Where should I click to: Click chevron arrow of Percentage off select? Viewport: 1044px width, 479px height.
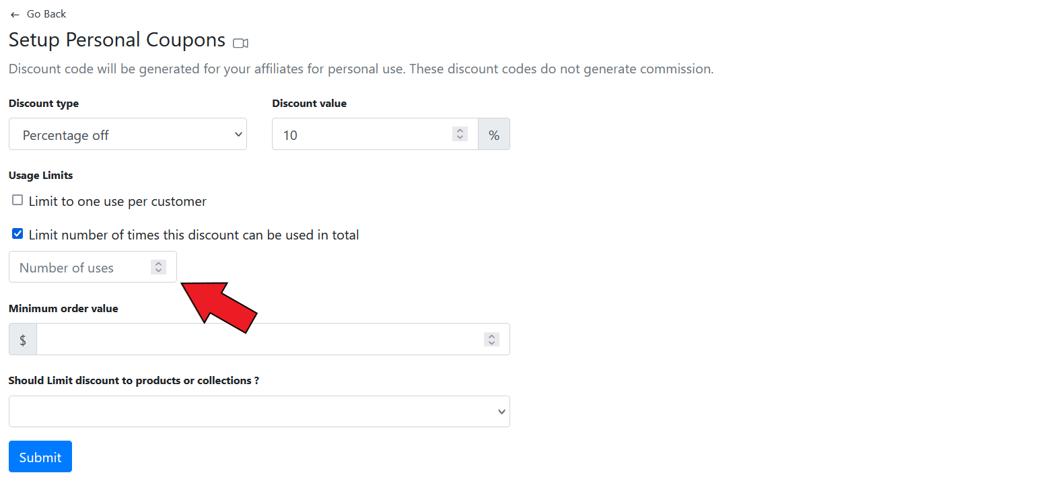pyautogui.click(x=238, y=135)
